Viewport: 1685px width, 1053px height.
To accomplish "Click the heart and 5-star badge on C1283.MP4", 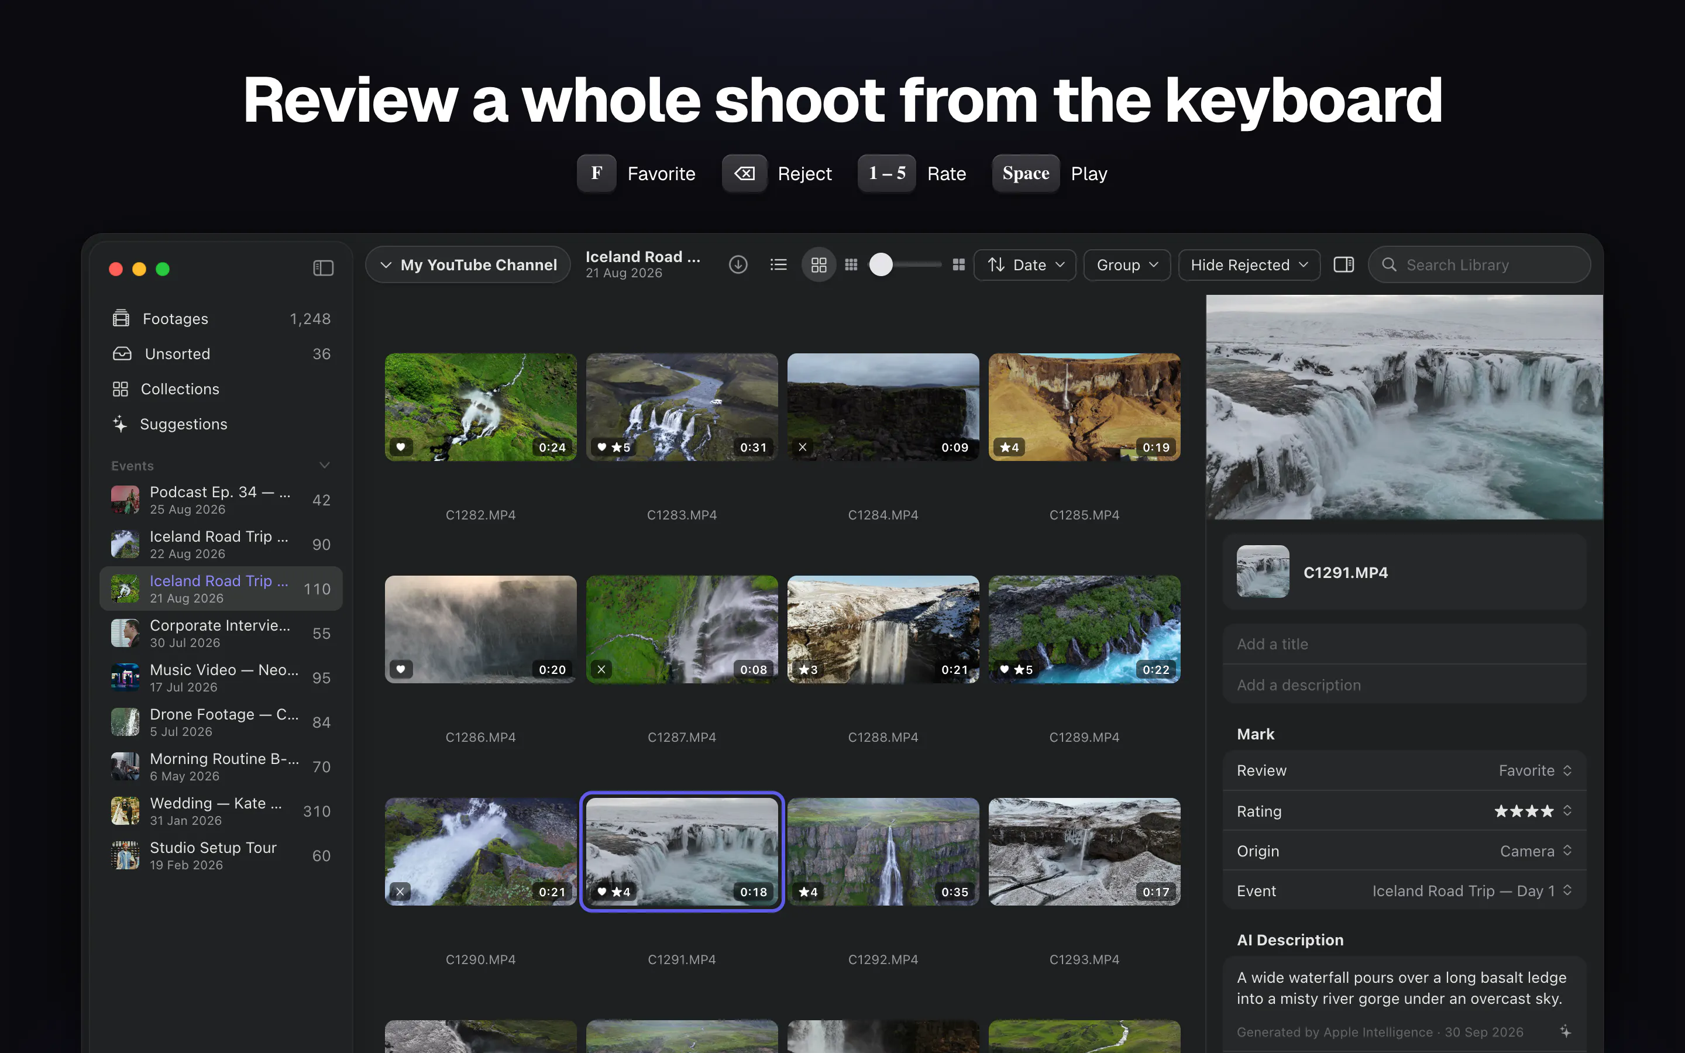I will coord(613,447).
